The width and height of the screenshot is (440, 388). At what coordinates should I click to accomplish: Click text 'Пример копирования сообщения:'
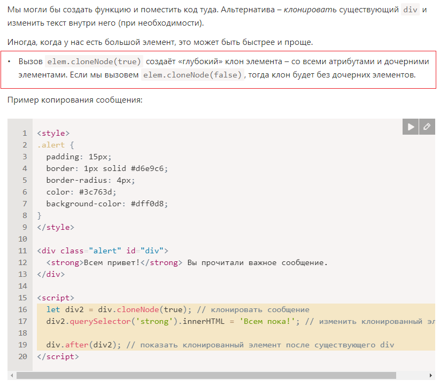click(75, 100)
